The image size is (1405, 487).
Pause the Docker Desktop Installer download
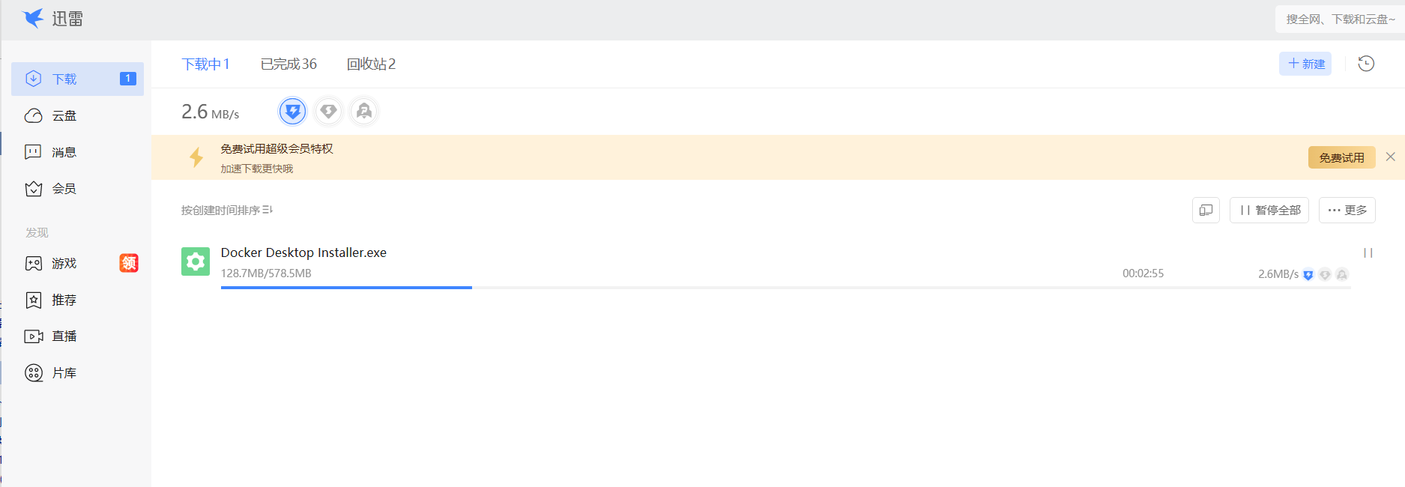pyautogui.click(x=1368, y=253)
